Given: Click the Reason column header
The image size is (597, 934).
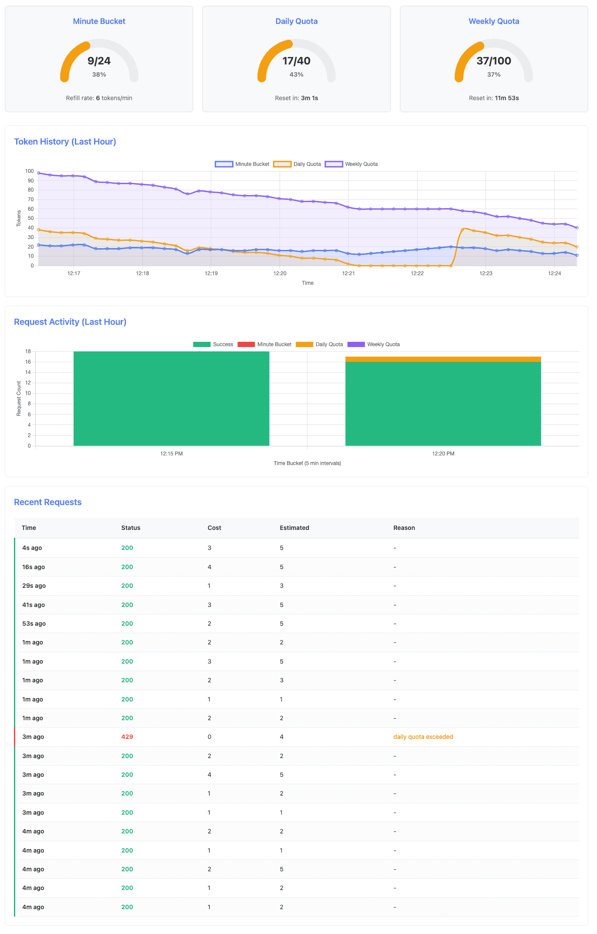Looking at the screenshot, I should coord(404,528).
